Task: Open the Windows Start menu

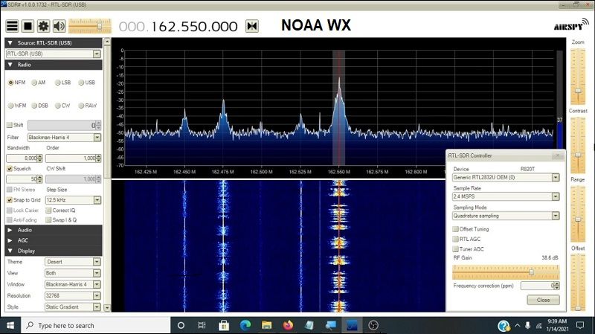Action: coord(10,325)
